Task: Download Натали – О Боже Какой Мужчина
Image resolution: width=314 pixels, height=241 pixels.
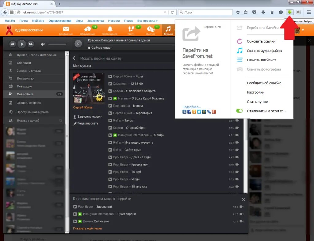Action: coord(115,98)
